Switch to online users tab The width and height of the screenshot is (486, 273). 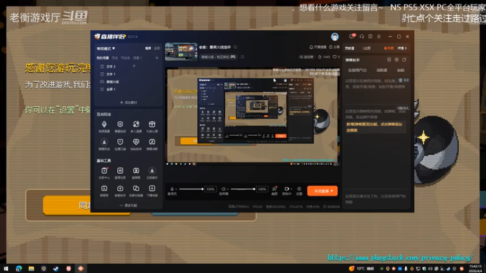pos(357,70)
